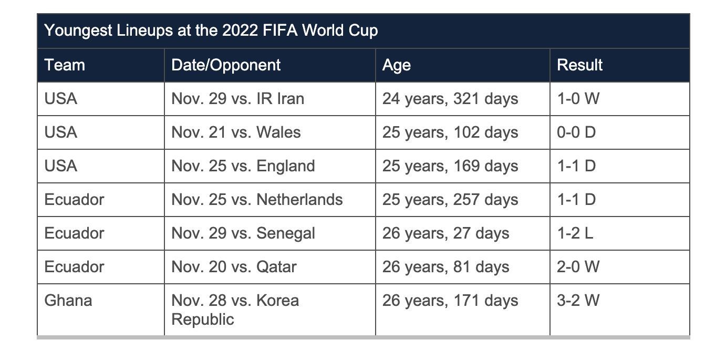Click the 1-2 L result cell
This screenshot has height=350, width=726.
pyautogui.click(x=620, y=233)
